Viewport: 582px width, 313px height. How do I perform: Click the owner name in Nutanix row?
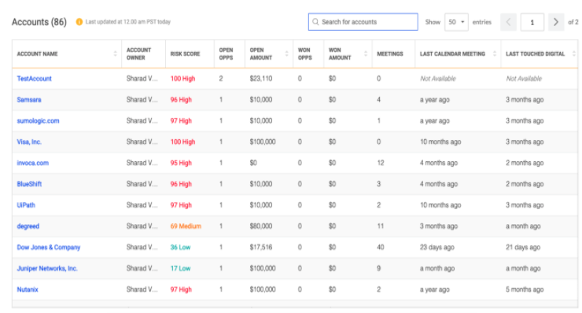point(142,289)
